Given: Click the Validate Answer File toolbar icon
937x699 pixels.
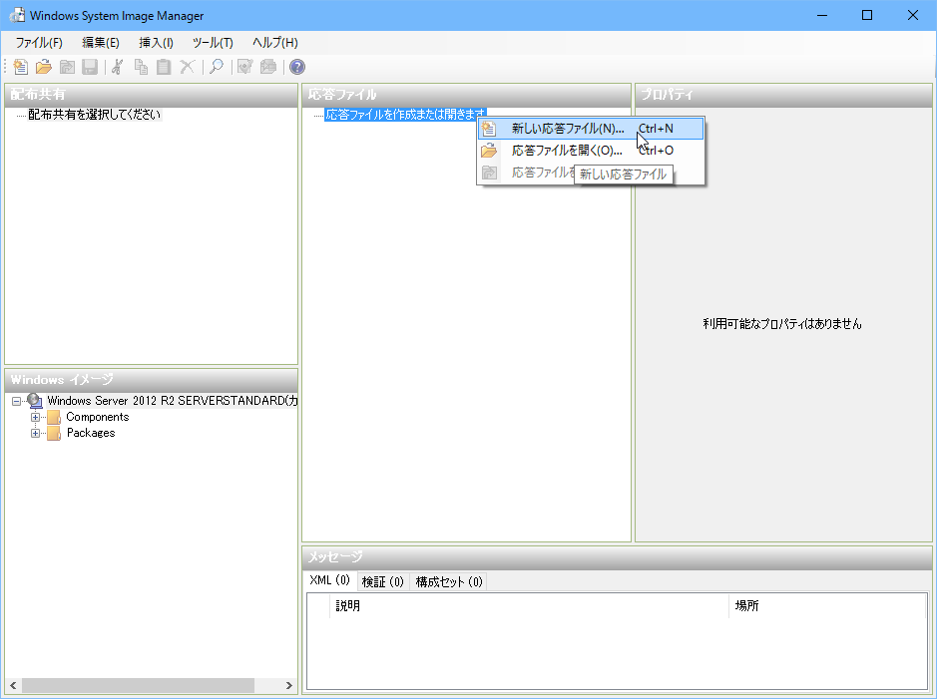Looking at the screenshot, I should click(245, 67).
